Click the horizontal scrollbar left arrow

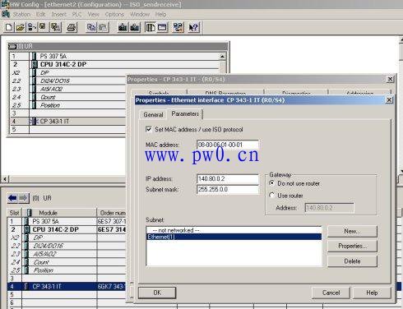click(5, 179)
